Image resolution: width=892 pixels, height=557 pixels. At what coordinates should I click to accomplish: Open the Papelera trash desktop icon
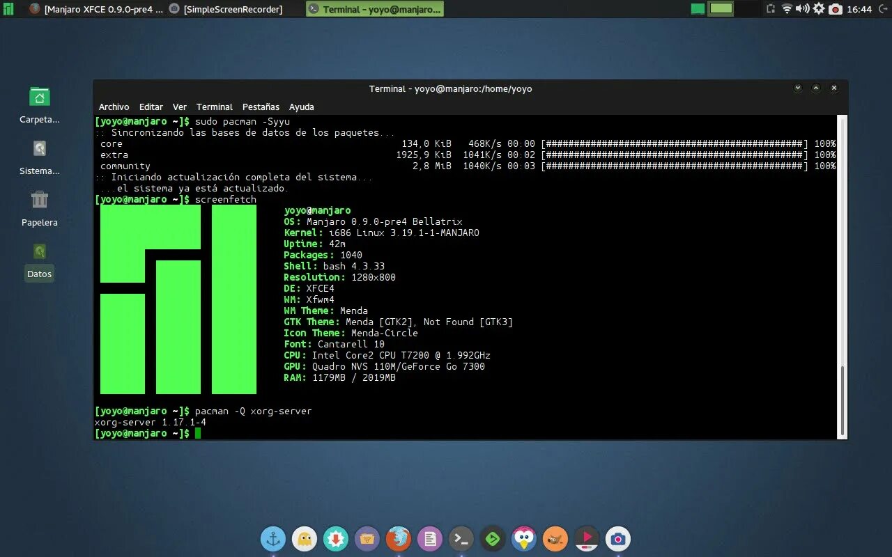point(40,209)
